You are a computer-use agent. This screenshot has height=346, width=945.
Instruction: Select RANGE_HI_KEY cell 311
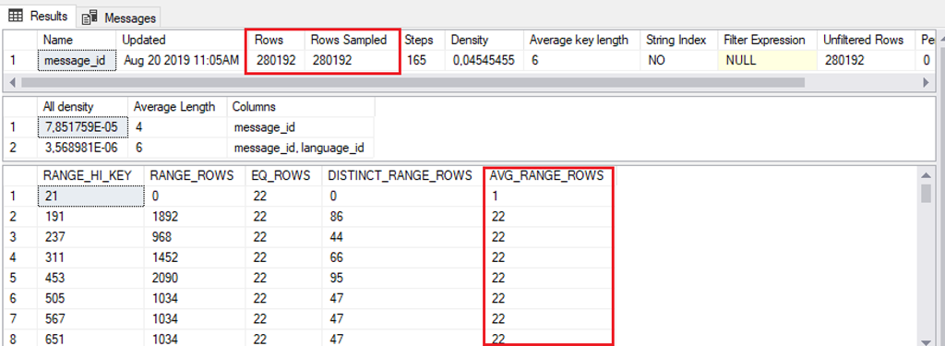click(90, 257)
